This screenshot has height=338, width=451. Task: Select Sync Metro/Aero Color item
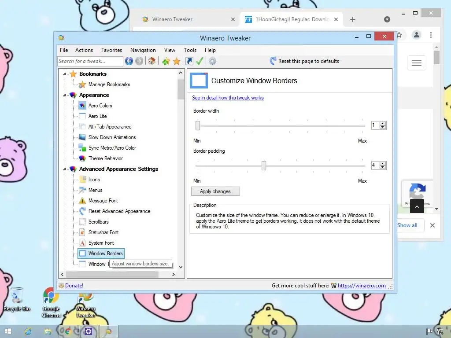(112, 148)
